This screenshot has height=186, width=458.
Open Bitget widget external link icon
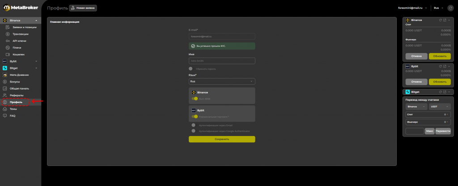pos(445,92)
